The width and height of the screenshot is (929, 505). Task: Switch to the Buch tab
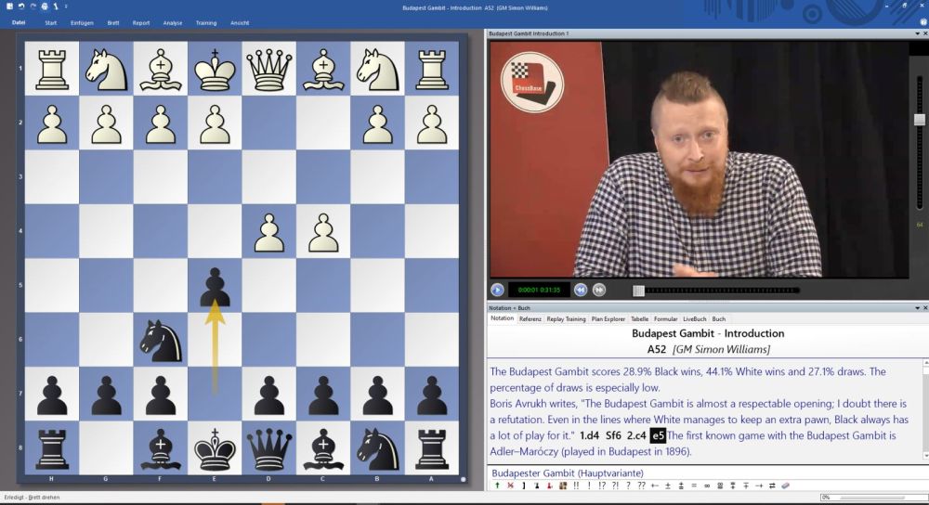click(x=719, y=319)
